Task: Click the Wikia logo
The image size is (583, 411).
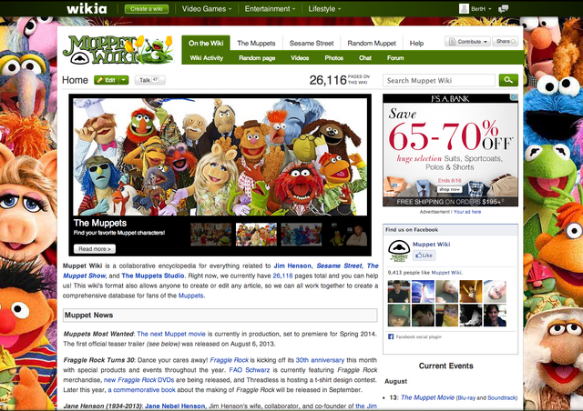Action: pos(87,8)
